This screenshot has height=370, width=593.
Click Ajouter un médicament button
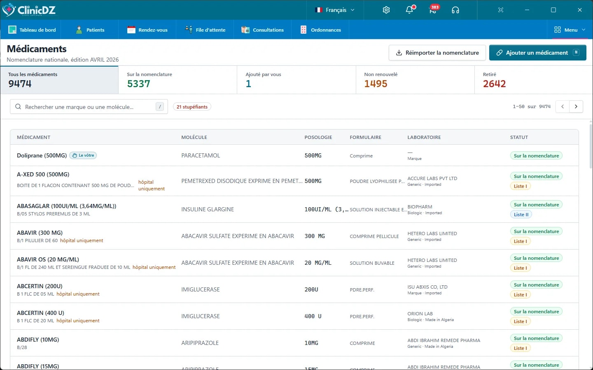pyautogui.click(x=538, y=53)
